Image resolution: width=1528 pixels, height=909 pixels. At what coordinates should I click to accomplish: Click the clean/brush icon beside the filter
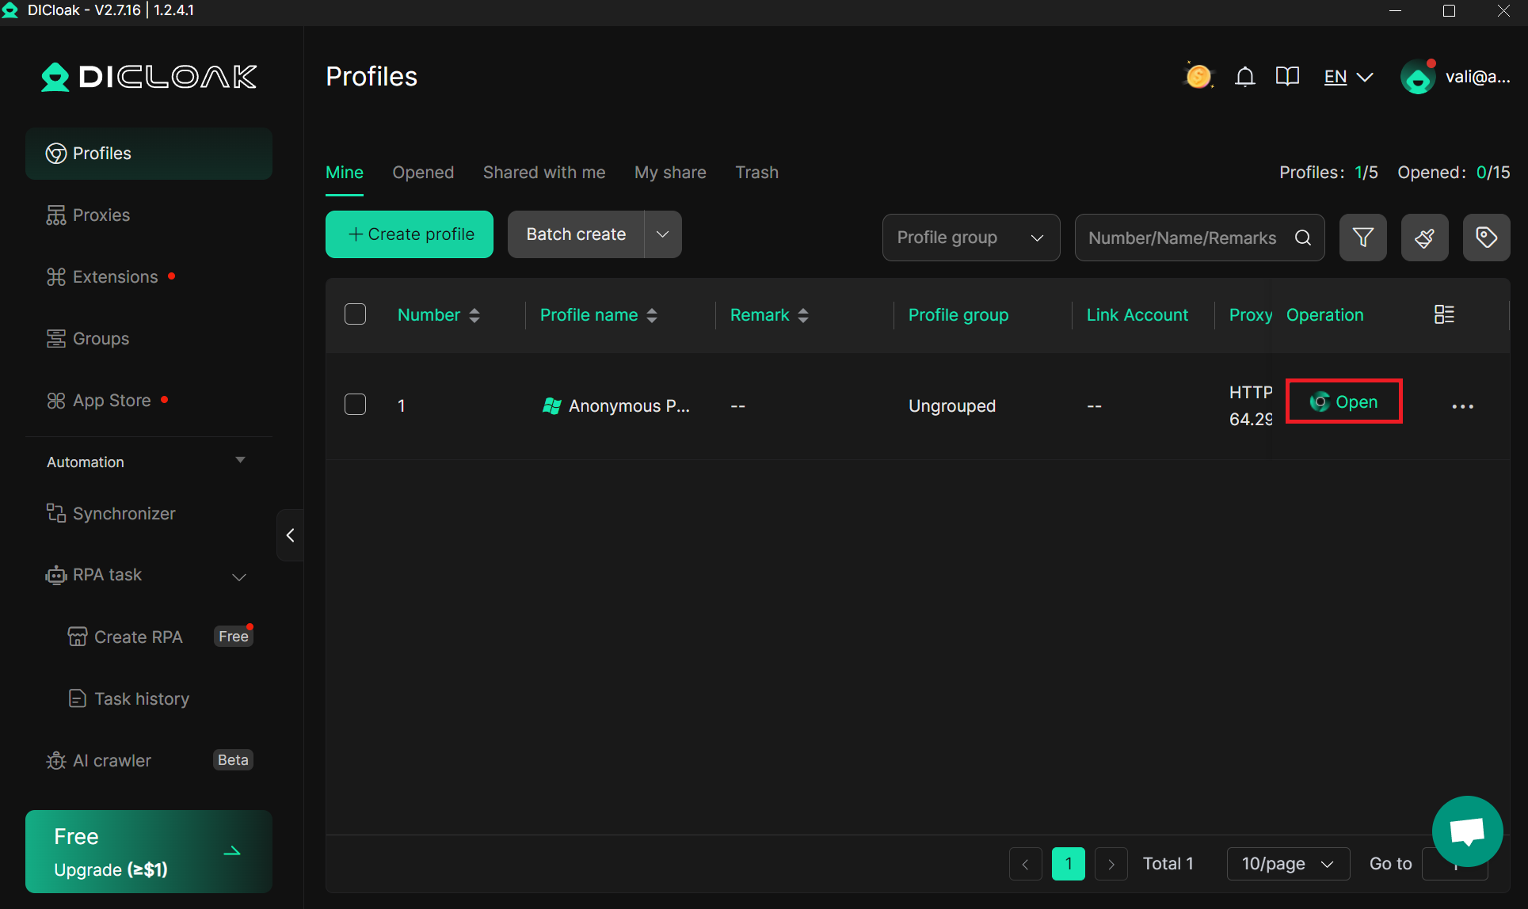(1424, 237)
